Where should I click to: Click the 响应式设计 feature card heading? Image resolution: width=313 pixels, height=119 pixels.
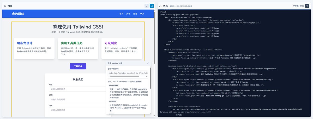point(25,43)
